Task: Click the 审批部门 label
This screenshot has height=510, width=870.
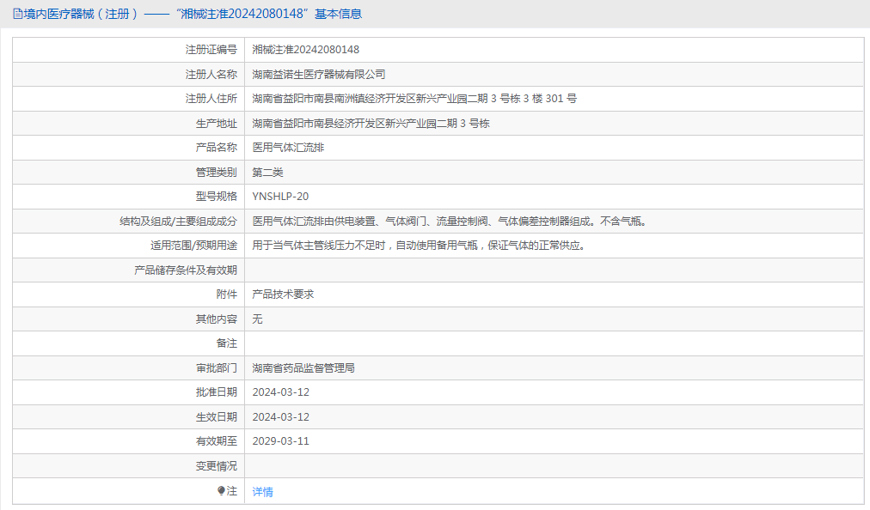Action: (217, 368)
